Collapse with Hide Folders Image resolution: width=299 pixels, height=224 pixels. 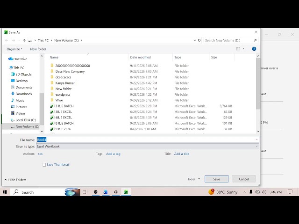coord(15,180)
